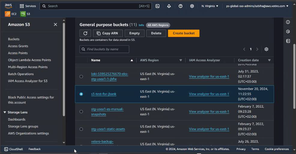The height and width of the screenshot is (154, 296).
Task: Open console settings gear in header
Action: tap(192, 6)
